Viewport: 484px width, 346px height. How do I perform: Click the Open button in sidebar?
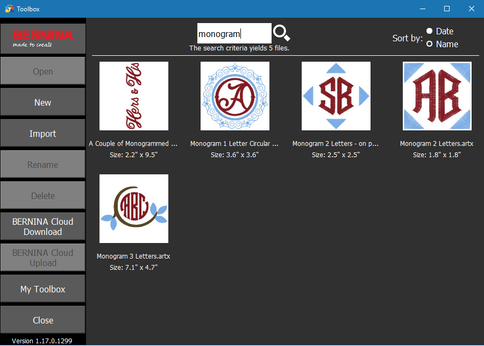[43, 71]
